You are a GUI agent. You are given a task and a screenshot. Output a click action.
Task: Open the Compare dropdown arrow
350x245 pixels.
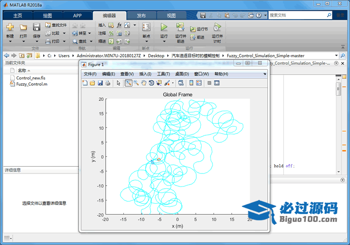click(x=64, y=33)
